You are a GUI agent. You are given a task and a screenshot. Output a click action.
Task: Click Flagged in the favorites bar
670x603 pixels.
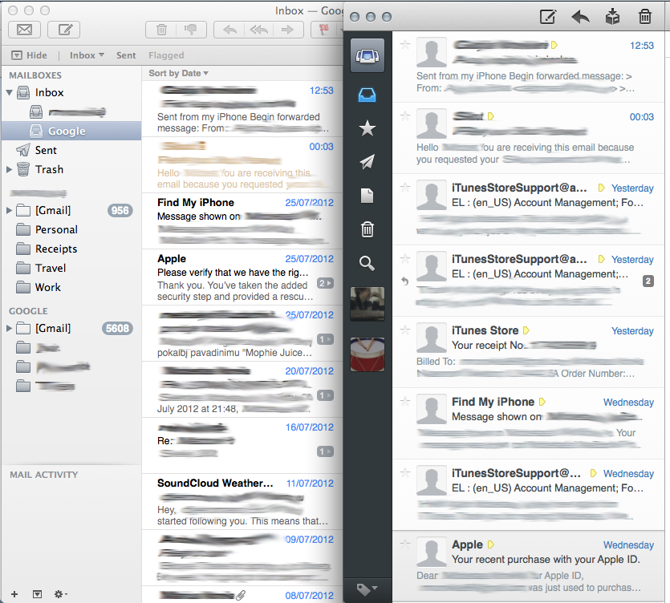166,55
